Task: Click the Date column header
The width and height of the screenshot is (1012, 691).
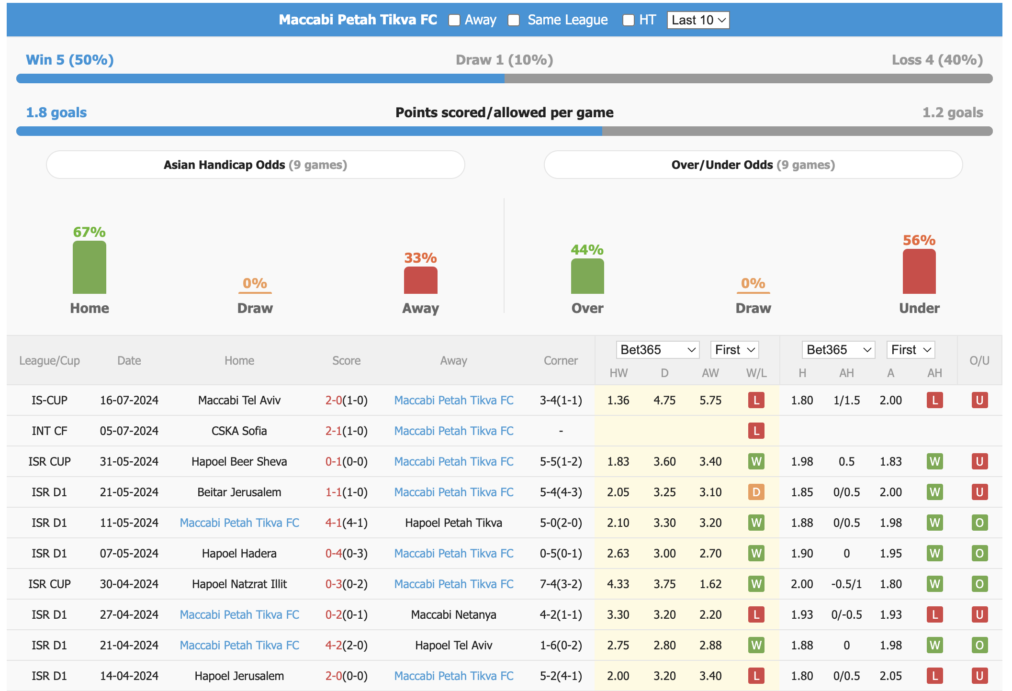Action: click(129, 360)
